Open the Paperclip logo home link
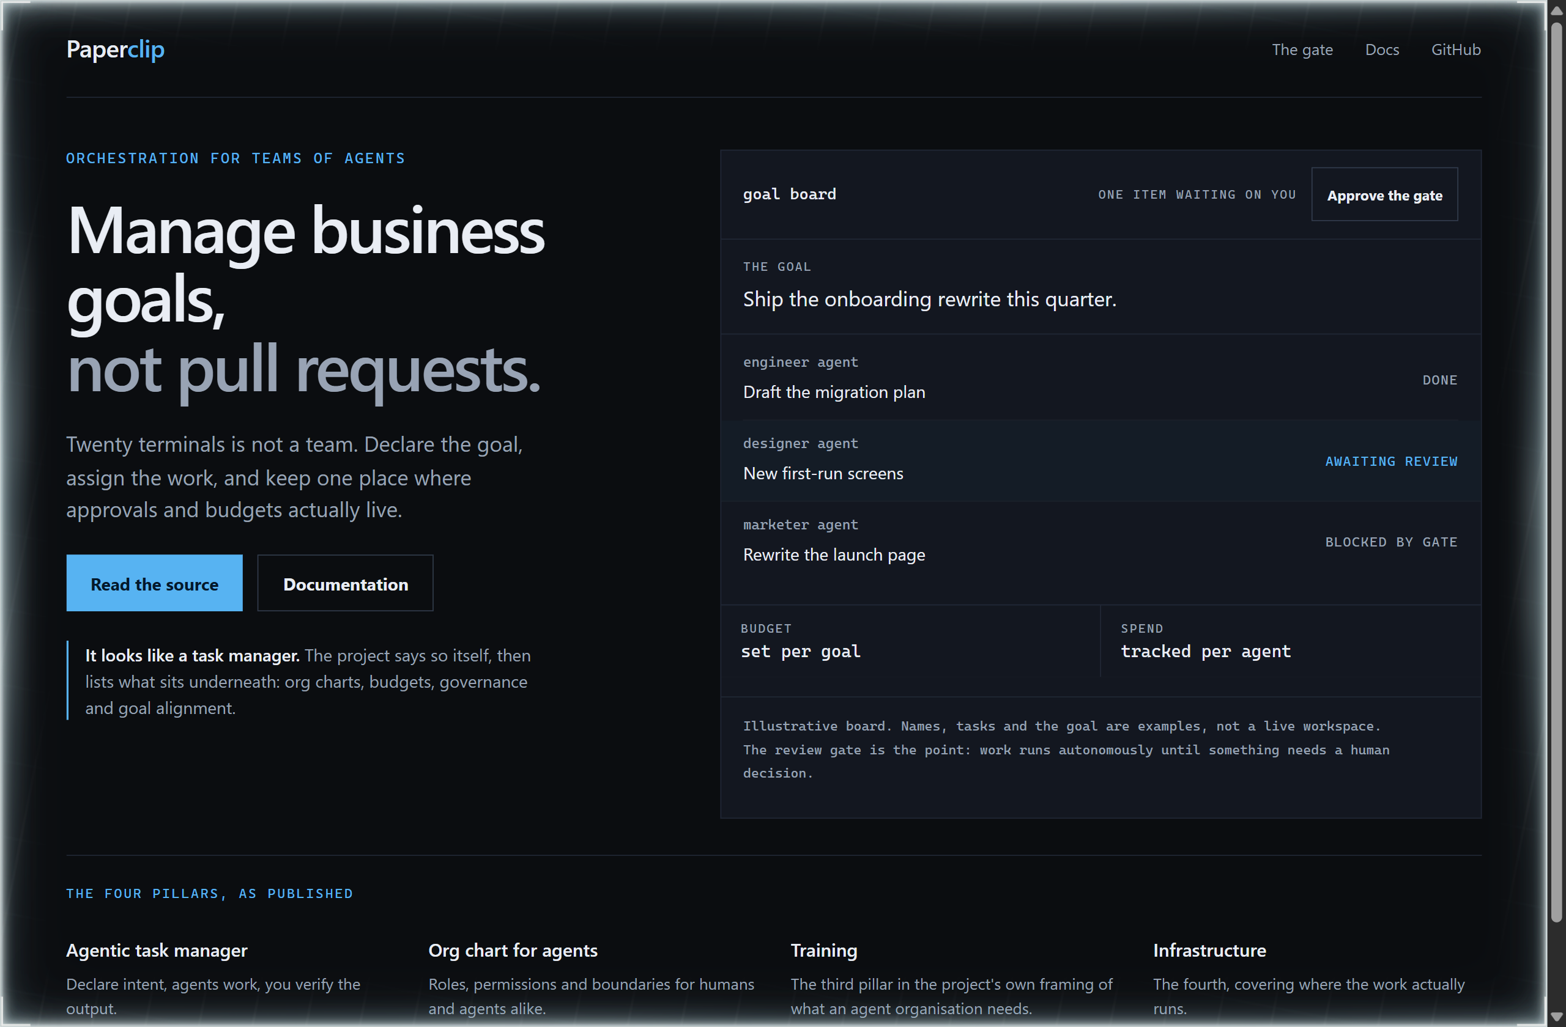 pos(115,50)
